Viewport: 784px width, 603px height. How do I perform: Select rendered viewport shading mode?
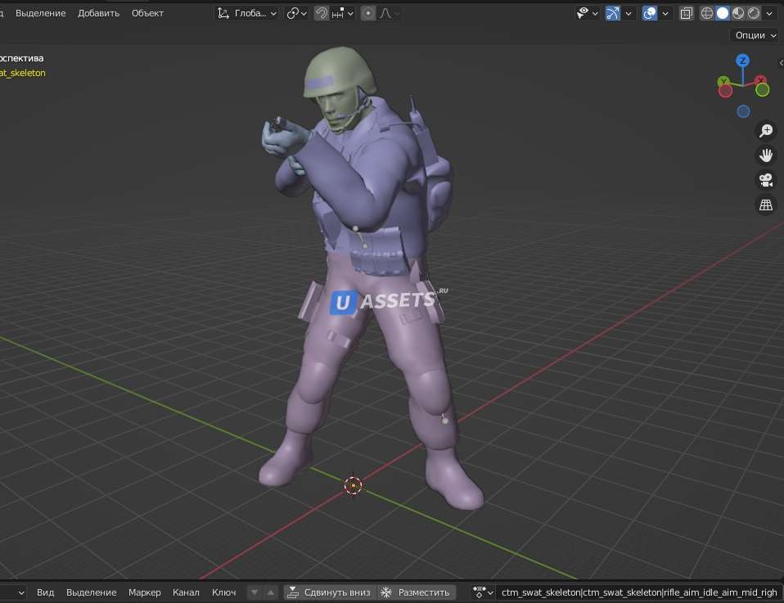(x=754, y=13)
